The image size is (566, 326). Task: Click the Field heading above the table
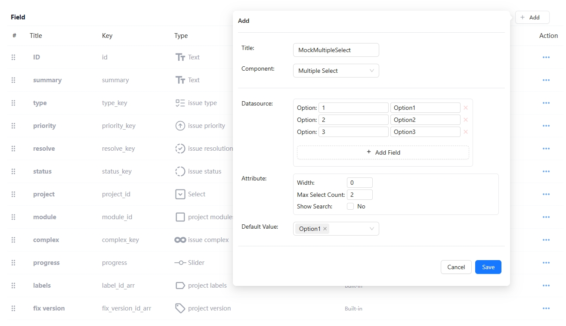(18, 17)
